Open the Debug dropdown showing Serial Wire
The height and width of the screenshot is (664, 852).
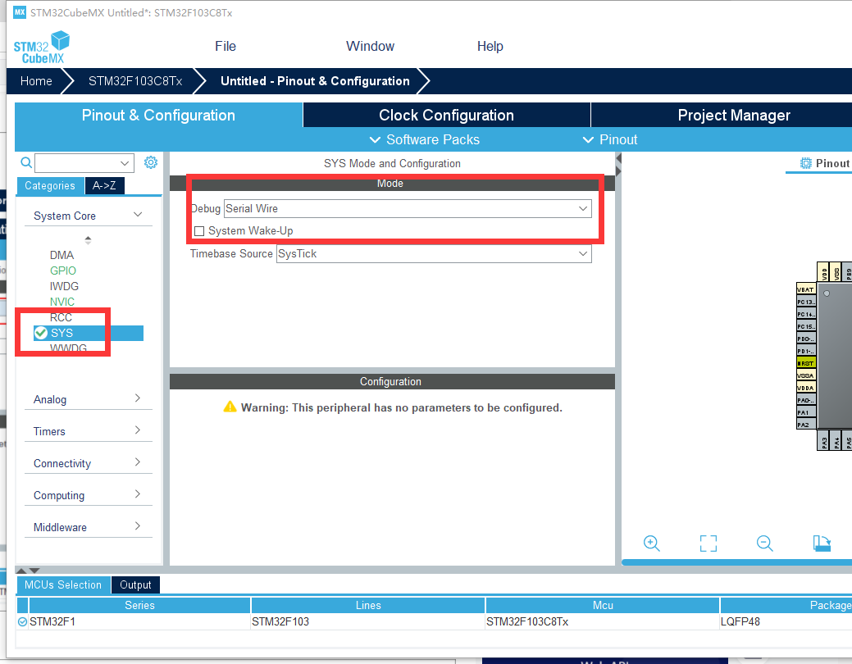408,209
